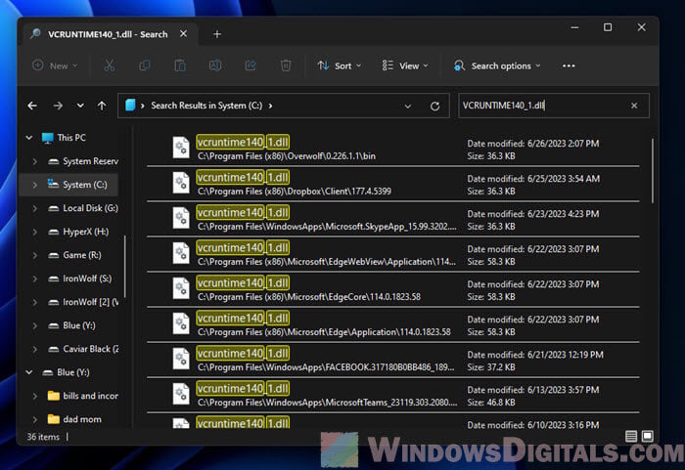Image resolution: width=685 pixels, height=470 pixels.
Task: Select vcruntime140_1.dll in Edge\Application folder
Action: point(393,324)
